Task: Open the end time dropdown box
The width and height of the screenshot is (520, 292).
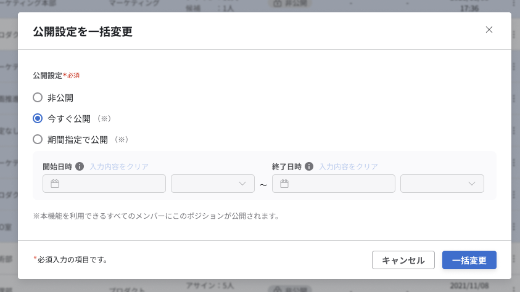Action: point(442,184)
